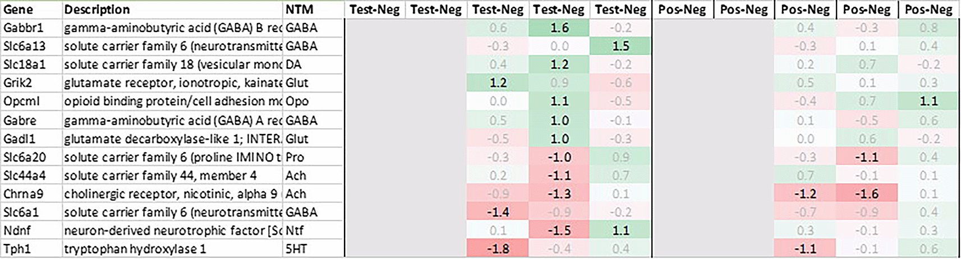
Task: Select the 5HT NTM cell
Action: (x=313, y=249)
